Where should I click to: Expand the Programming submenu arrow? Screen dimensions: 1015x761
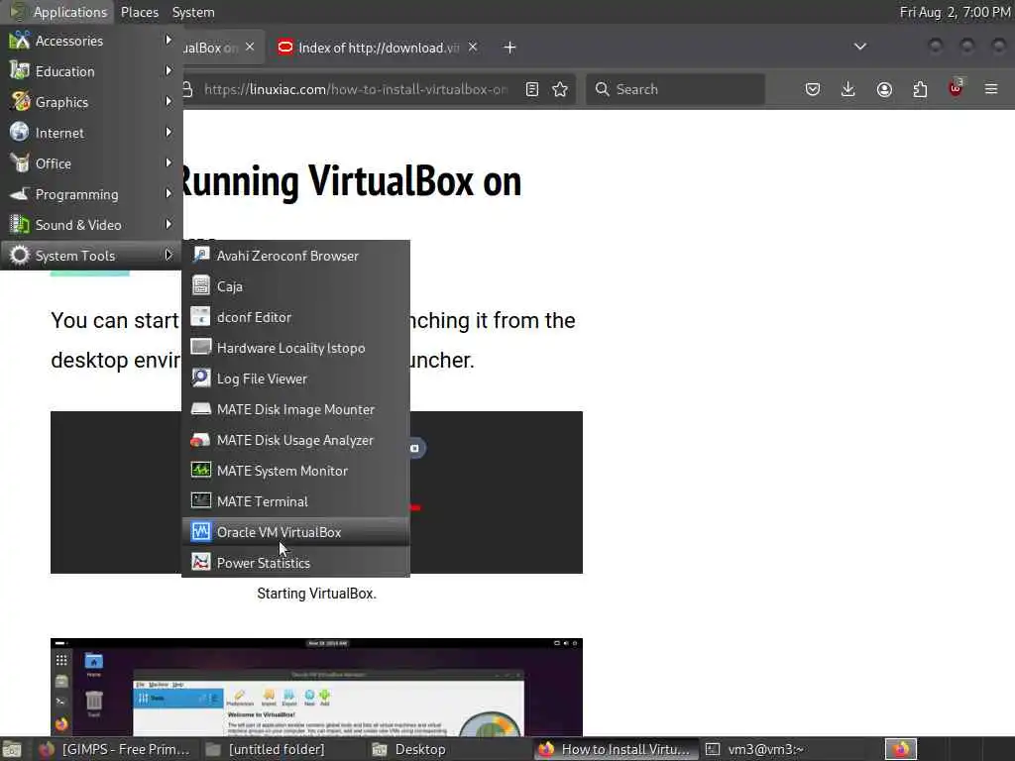pyautogui.click(x=169, y=193)
